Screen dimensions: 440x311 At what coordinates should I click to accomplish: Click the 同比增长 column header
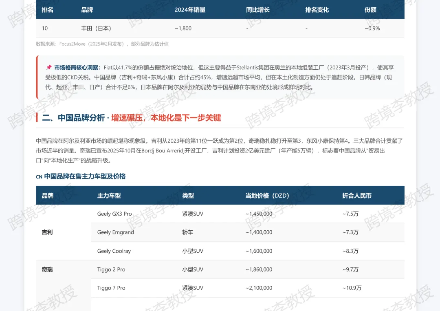pos(257,10)
